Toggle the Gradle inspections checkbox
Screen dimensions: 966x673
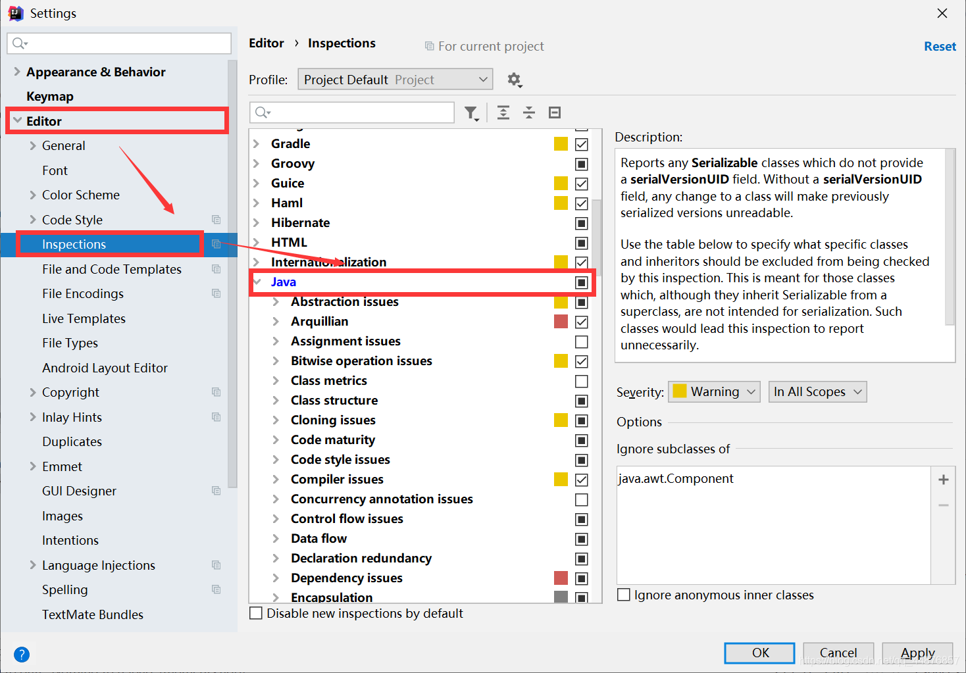tap(582, 144)
